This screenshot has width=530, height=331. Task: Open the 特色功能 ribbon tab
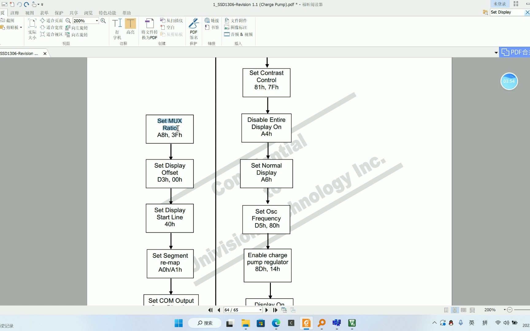point(107,13)
